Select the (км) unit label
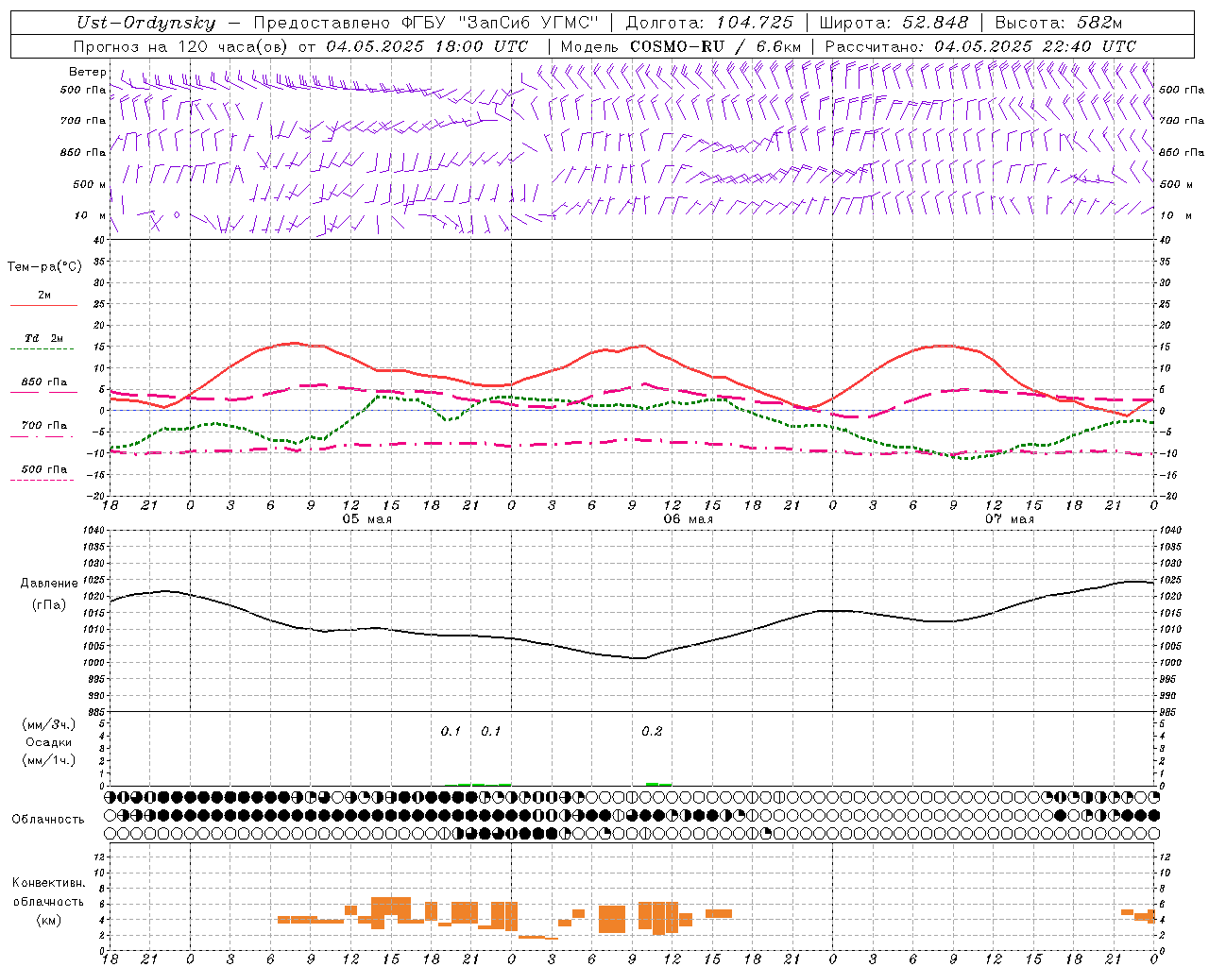This screenshot has height=967, width=1209. tap(49, 920)
